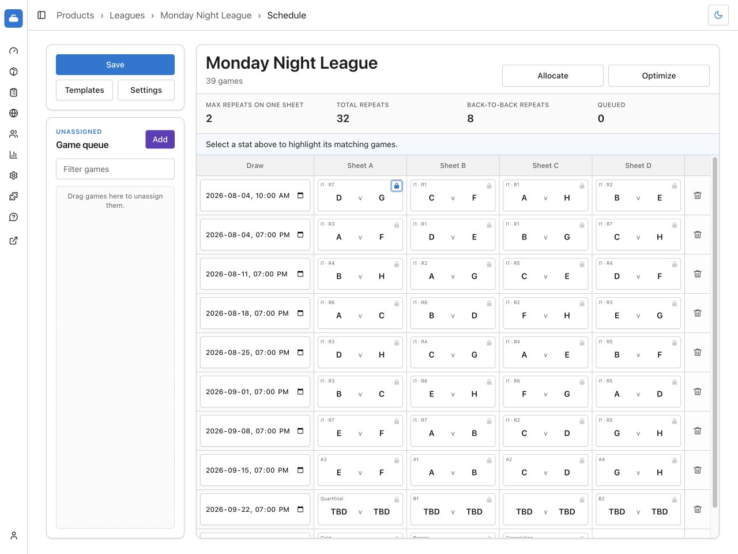Go to Leagues breadcrumb
The height and width of the screenshot is (554, 738).
tap(127, 15)
